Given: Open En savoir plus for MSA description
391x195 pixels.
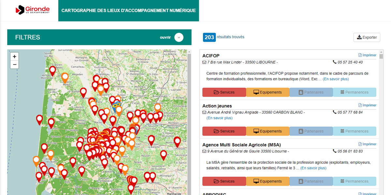Looking at the screenshot, I should [313, 168].
